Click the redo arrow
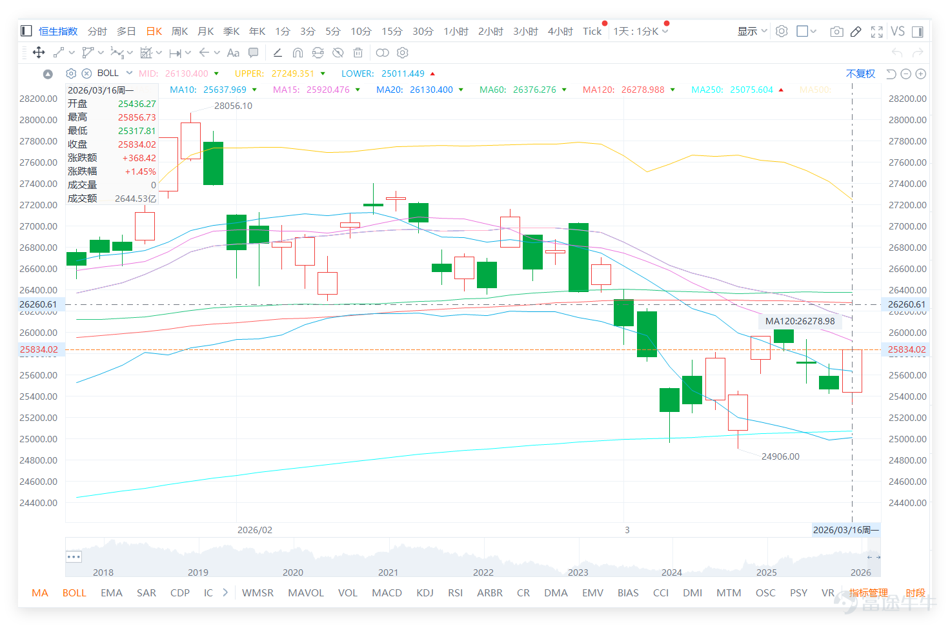Viewport: 950px width, 626px height. tap(918, 53)
